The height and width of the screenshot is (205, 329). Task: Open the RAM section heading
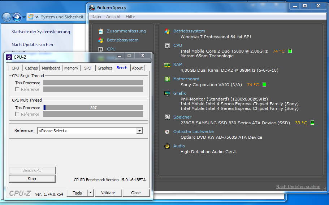click(178, 64)
